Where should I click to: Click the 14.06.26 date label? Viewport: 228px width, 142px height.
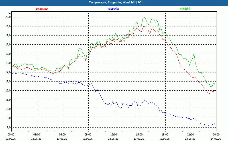coord(216,139)
